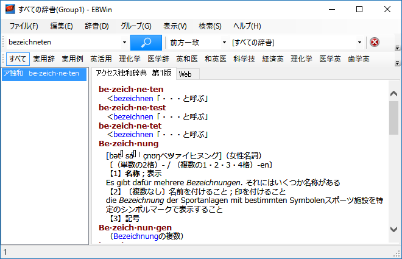This screenshot has width=402, height=259.
Task: Select the 英和医 dictionary button
Action: pyautogui.click(x=187, y=59)
